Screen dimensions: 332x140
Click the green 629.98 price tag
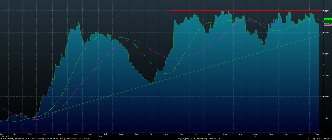coord(328,19)
